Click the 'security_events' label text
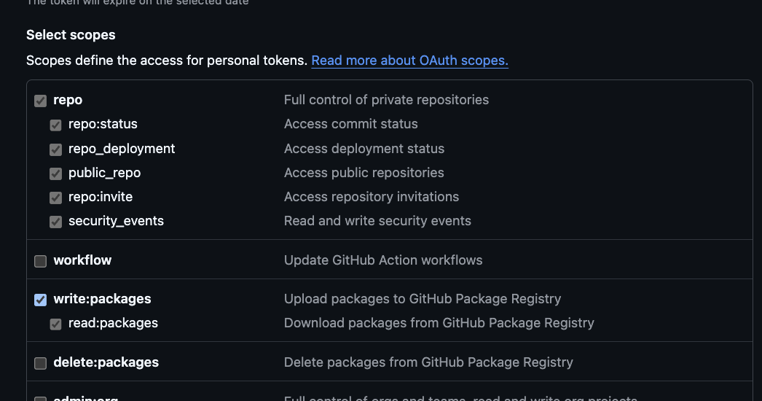The height and width of the screenshot is (401, 762). coord(116,221)
